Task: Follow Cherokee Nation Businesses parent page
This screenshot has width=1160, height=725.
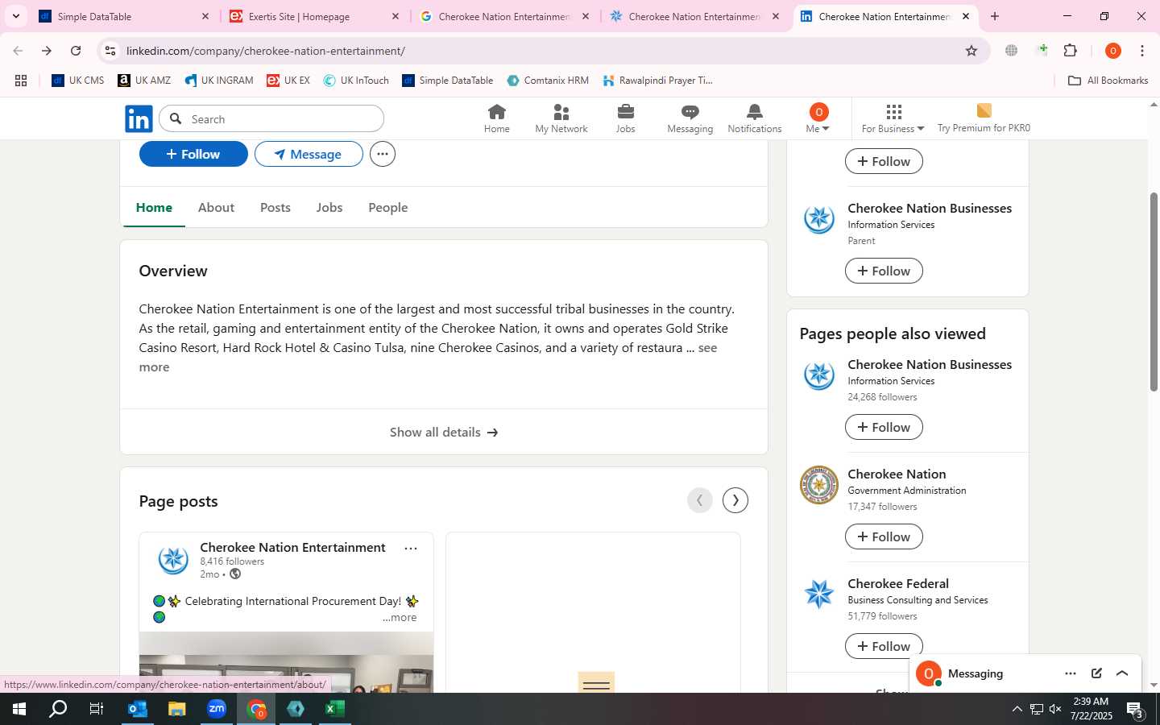Action: click(x=884, y=271)
